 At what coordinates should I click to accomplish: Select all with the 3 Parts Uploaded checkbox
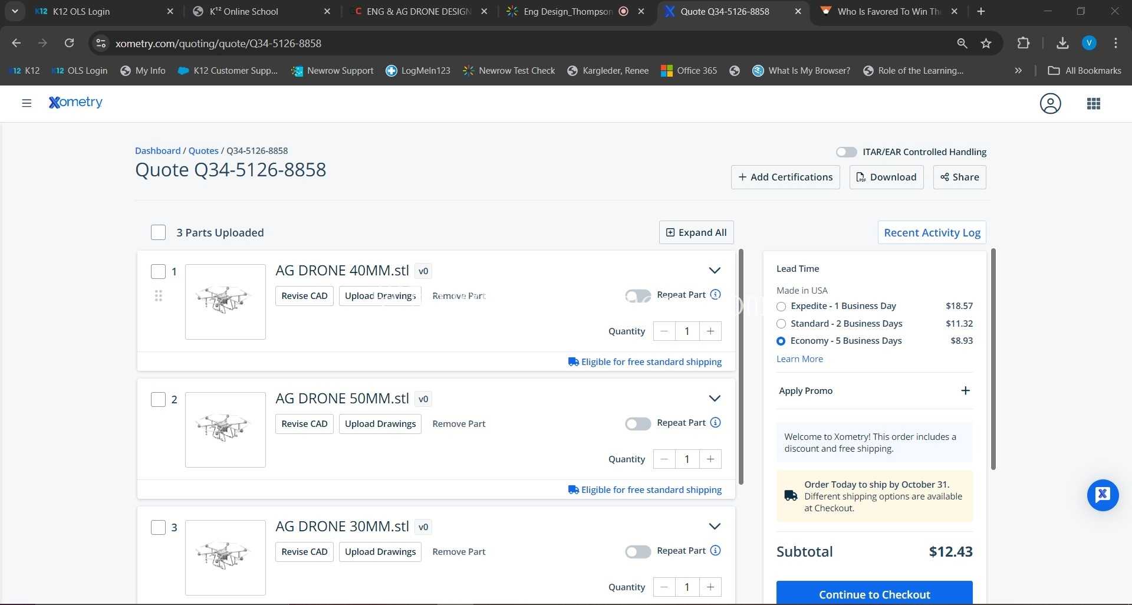pos(158,232)
